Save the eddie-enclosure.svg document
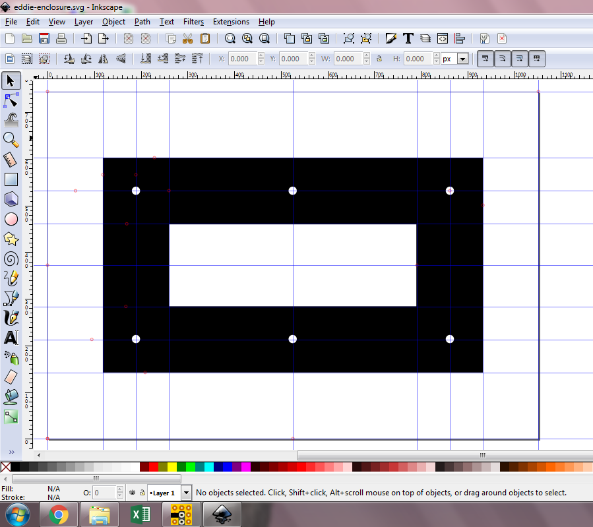The width and height of the screenshot is (593, 527). 44,38
